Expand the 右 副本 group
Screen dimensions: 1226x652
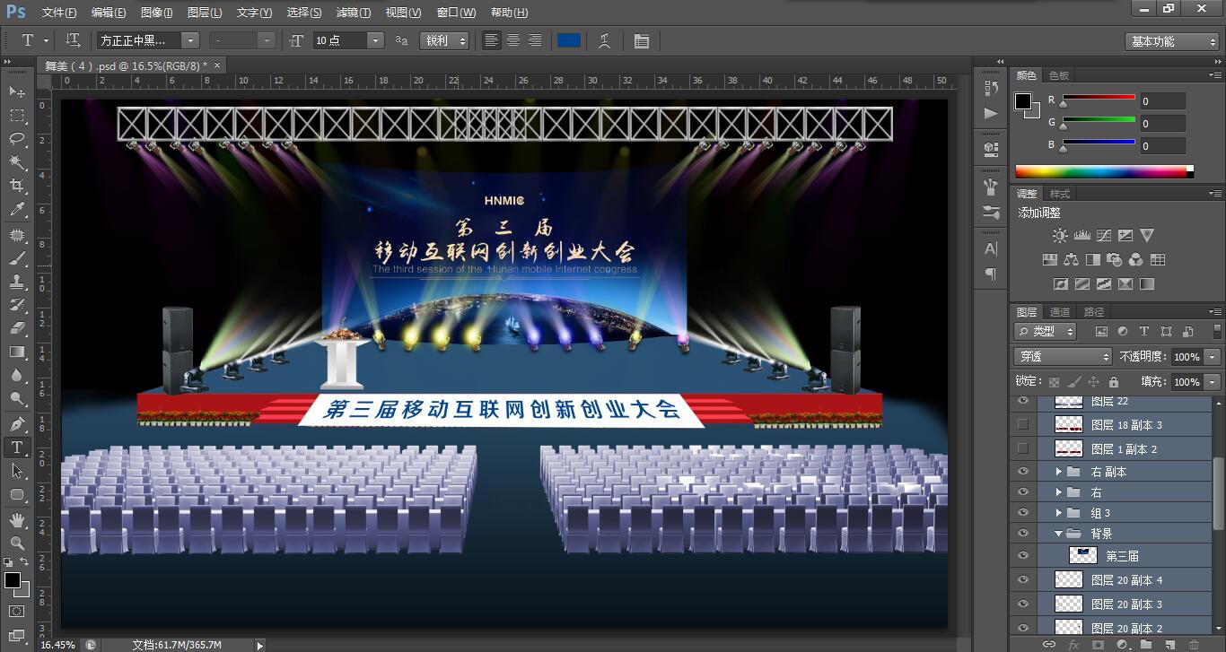pyautogui.click(x=1059, y=472)
